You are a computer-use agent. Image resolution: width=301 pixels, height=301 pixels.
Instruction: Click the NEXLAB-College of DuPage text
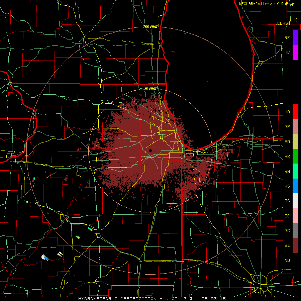point(267,4)
